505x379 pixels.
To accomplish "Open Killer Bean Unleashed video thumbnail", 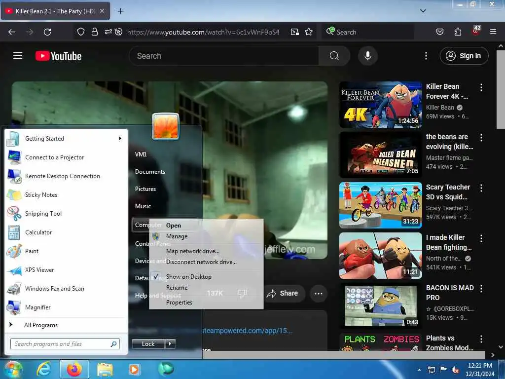I will (x=380, y=154).
